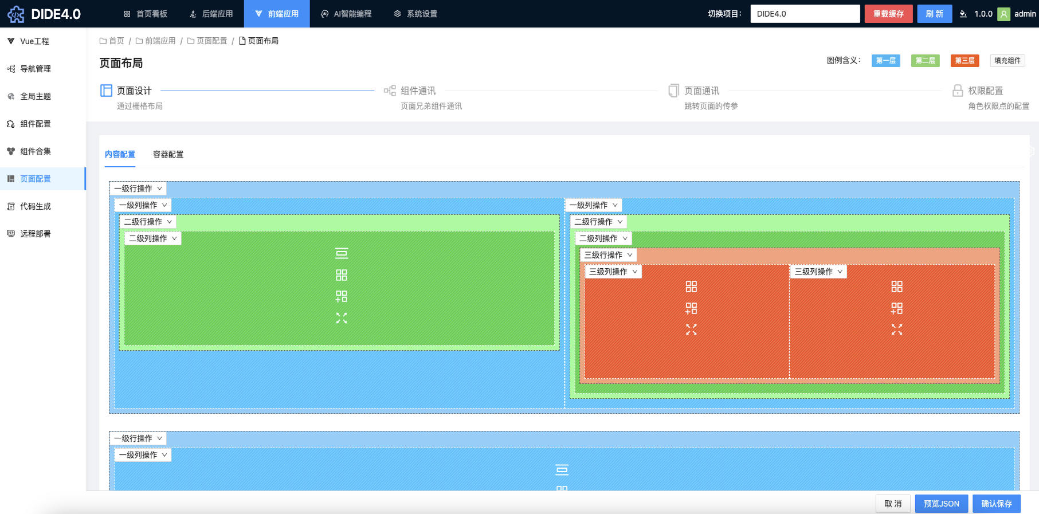Click the grid icon in green cell
This screenshot has width=1039, height=514.
(342, 275)
